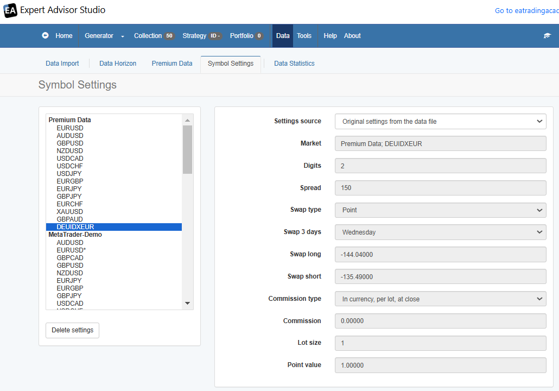This screenshot has height=391, width=559.
Task: Click the Commission input field
Action: tap(440, 321)
